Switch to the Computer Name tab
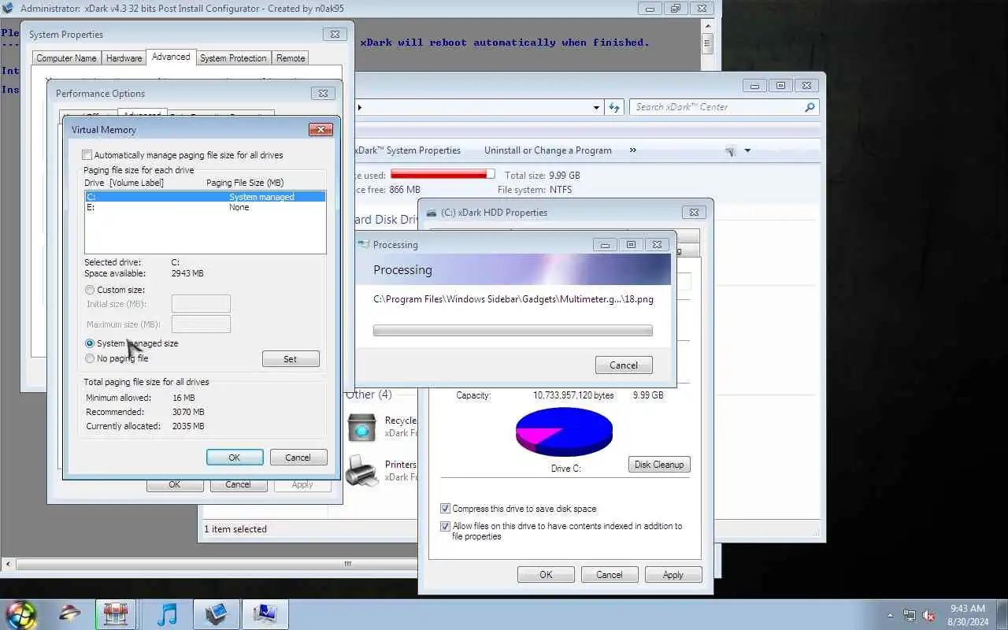The width and height of the screenshot is (1008, 630). [66, 58]
